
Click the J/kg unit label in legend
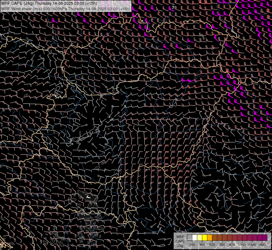[x=180, y=246]
